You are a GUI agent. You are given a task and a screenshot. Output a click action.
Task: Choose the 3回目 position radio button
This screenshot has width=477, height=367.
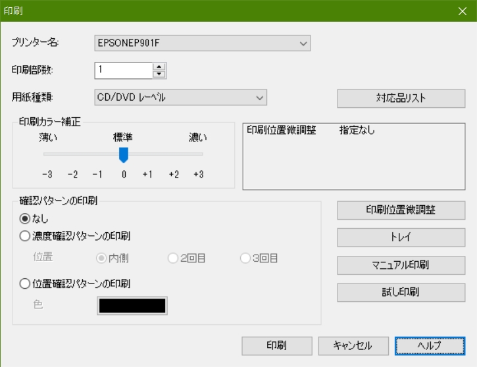[x=245, y=258]
